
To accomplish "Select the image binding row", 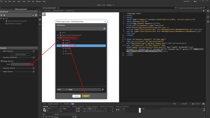I will (x=81, y=46).
